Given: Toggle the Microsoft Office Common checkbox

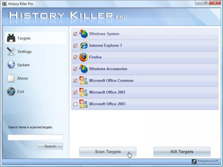Looking at the screenshot, I should point(75,81).
